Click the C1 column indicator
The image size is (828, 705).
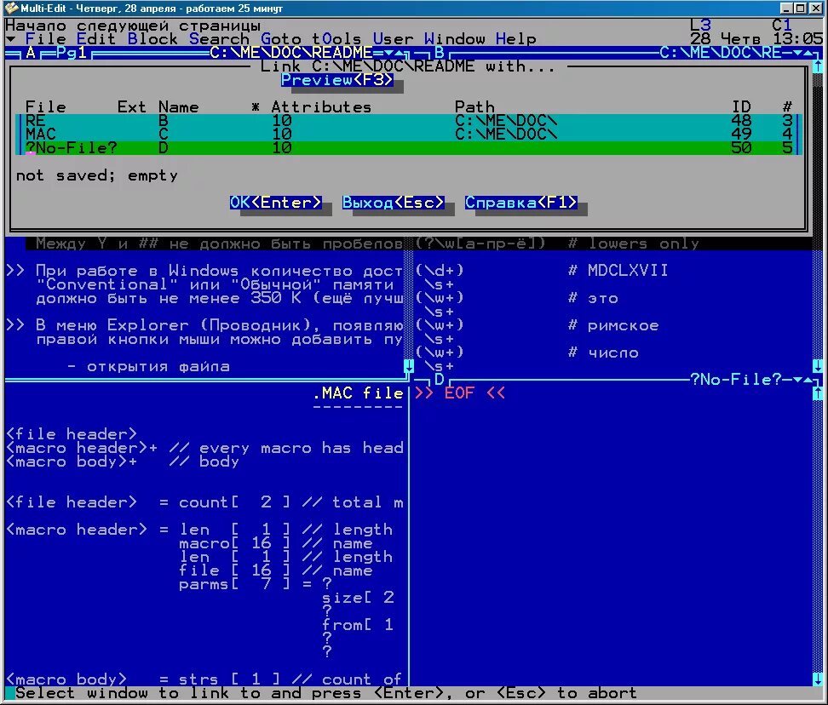[782, 26]
